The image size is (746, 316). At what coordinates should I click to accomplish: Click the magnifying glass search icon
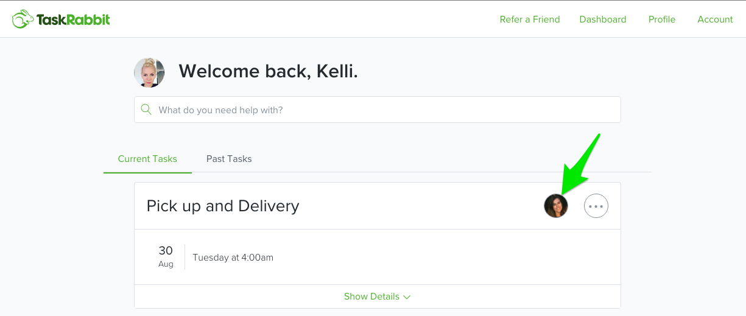click(x=146, y=110)
